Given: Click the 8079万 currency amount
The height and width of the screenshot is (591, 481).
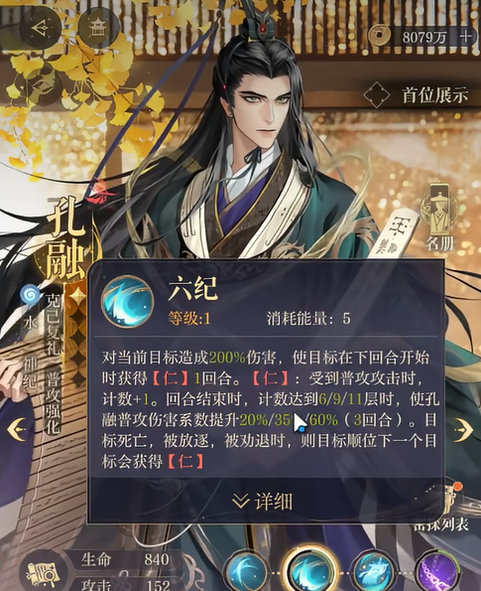Looking at the screenshot, I should coord(424,37).
